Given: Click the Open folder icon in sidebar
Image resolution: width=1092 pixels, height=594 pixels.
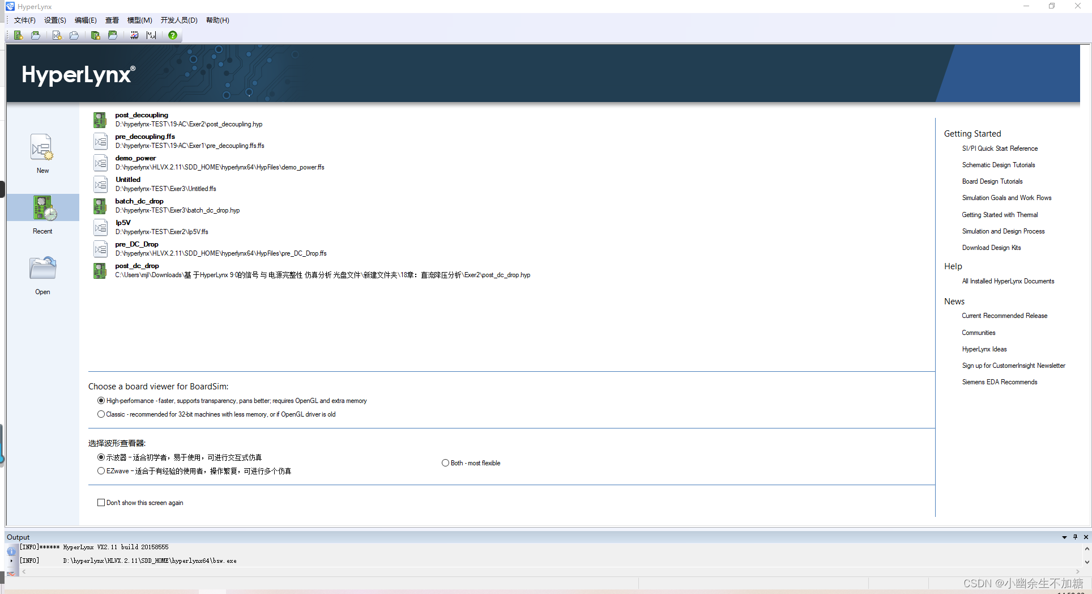Looking at the screenshot, I should 42,268.
